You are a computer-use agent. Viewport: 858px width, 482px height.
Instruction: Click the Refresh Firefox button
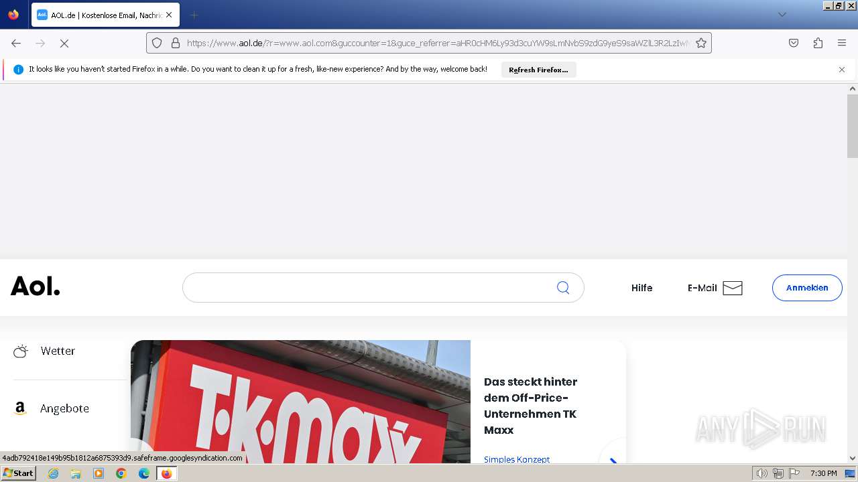(538, 70)
